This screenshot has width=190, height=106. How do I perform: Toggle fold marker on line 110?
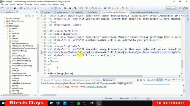(x=47, y=31)
